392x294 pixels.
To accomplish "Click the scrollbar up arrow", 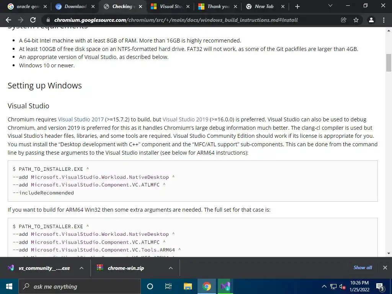I will pyautogui.click(x=389, y=31).
